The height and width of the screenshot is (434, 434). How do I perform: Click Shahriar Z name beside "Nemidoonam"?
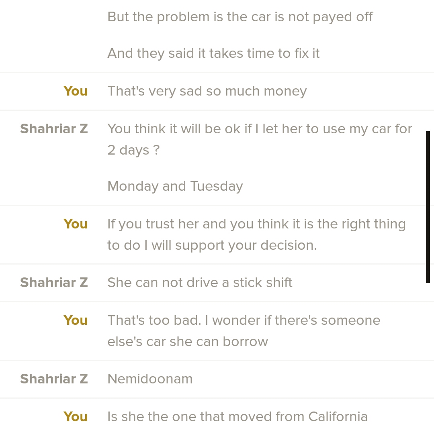[x=54, y=379]
